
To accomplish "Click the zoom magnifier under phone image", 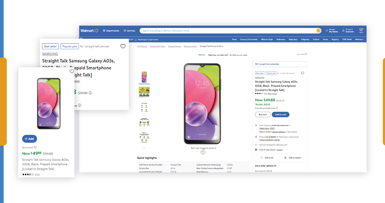I will click(x=203, y=152).
